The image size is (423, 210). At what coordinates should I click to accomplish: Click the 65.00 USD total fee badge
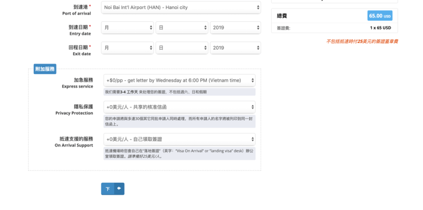(380, 16)
